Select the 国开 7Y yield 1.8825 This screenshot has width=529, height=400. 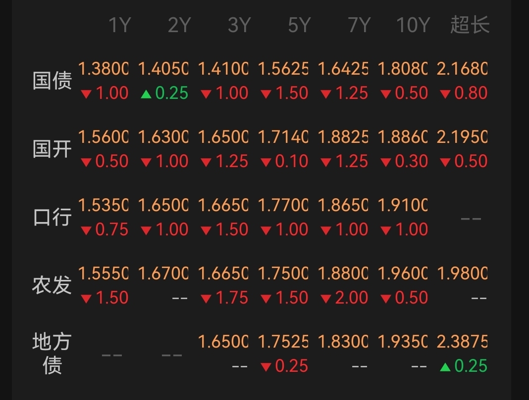point(343,137)
